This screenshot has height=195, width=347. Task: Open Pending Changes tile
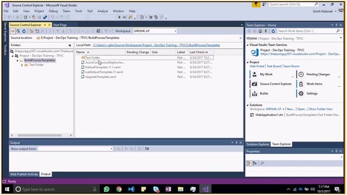[319, 74]
